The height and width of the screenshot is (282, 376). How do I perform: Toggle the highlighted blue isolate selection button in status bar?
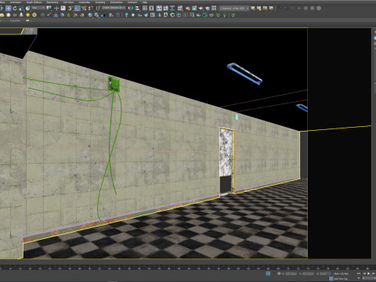[x=268, y=273]
